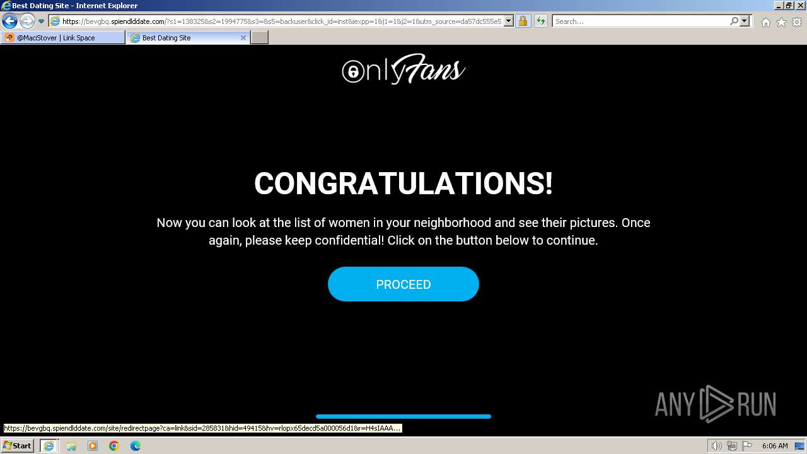Click the PROCEED button
The image size is (807, 454).
coord(403,284)
